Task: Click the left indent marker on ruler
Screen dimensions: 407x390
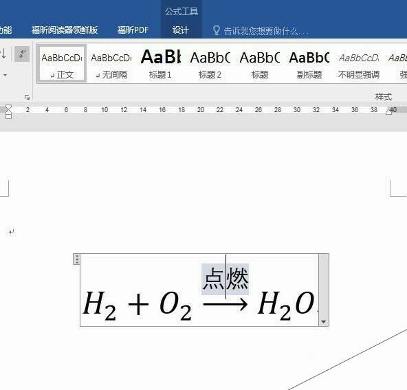Action: point(8,116)
